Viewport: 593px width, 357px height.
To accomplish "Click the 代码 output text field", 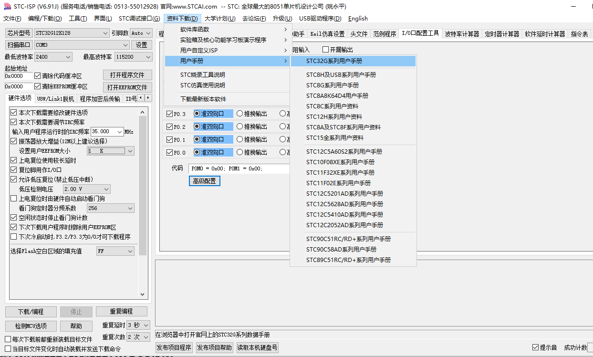I will coord(239,168).
